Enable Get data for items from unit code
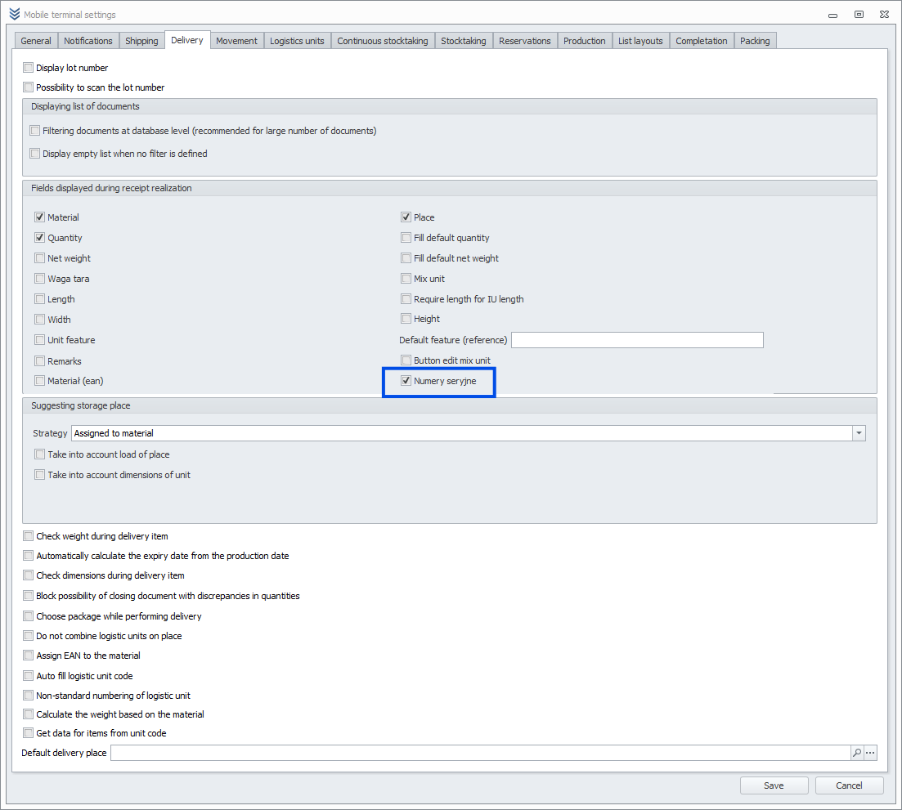The width and height of the screenshot is (902, 810). pyautogui.click(x=28, y=733)
